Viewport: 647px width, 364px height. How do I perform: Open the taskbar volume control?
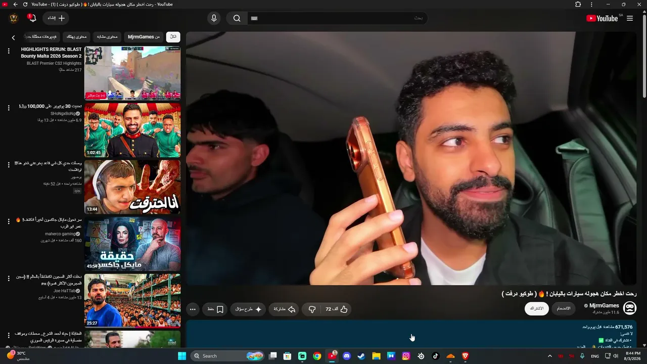coord(615,356)
